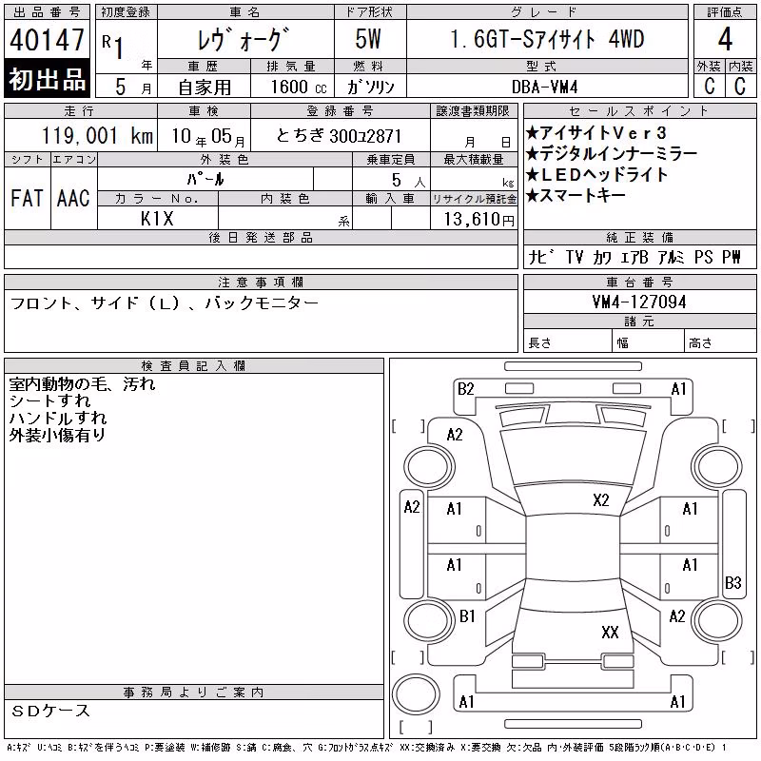The image size is (761, 761).
Task: Click the registration number とちぎ 300 field
Action: tap(339, 136)
